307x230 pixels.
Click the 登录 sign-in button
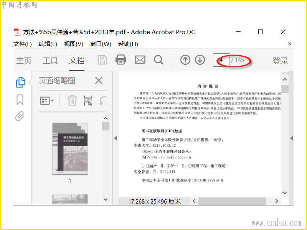281,61
